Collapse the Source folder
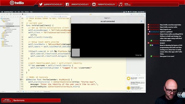Screen dimensions: 185x104 pyautogui.click(x=3, y=22)
